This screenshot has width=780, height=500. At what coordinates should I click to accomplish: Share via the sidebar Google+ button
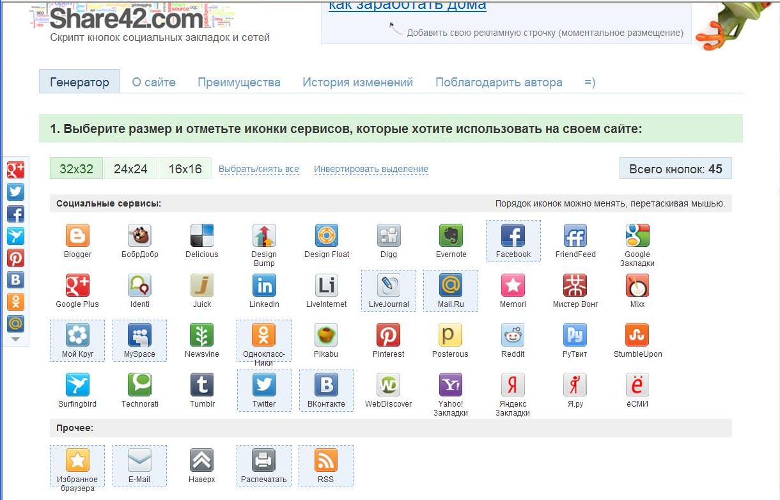(x=15, y=170)
